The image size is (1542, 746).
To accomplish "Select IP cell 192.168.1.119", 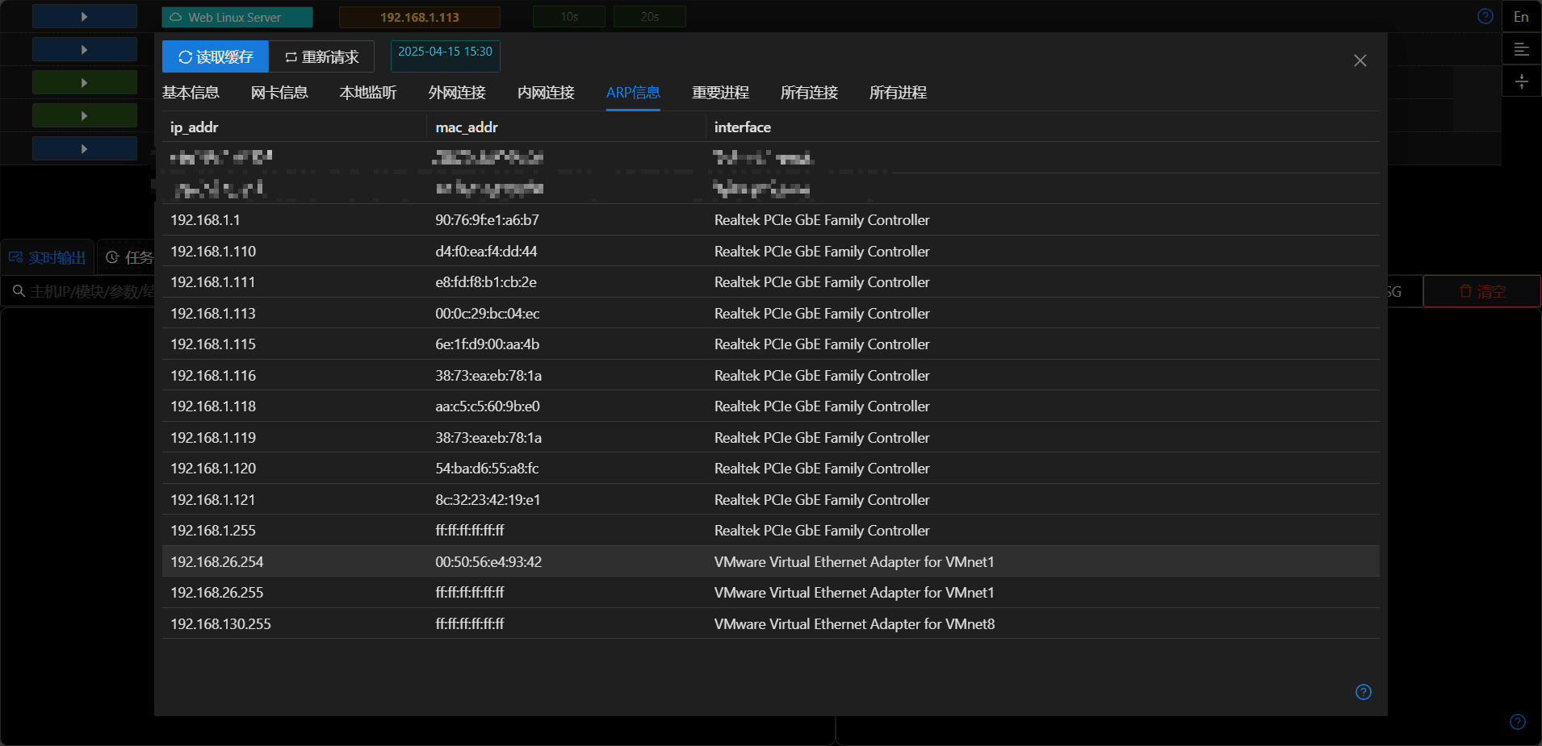I will (213, 438).
